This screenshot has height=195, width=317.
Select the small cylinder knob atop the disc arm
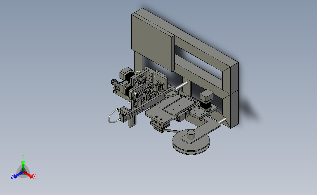point(190,134)
